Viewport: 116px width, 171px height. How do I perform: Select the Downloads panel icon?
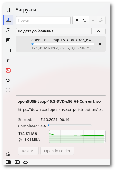click(x=8, y=20)
